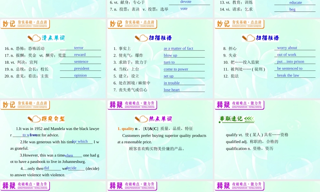Click the pencil icon beside 探究句型 heading

tap(34, 119)
